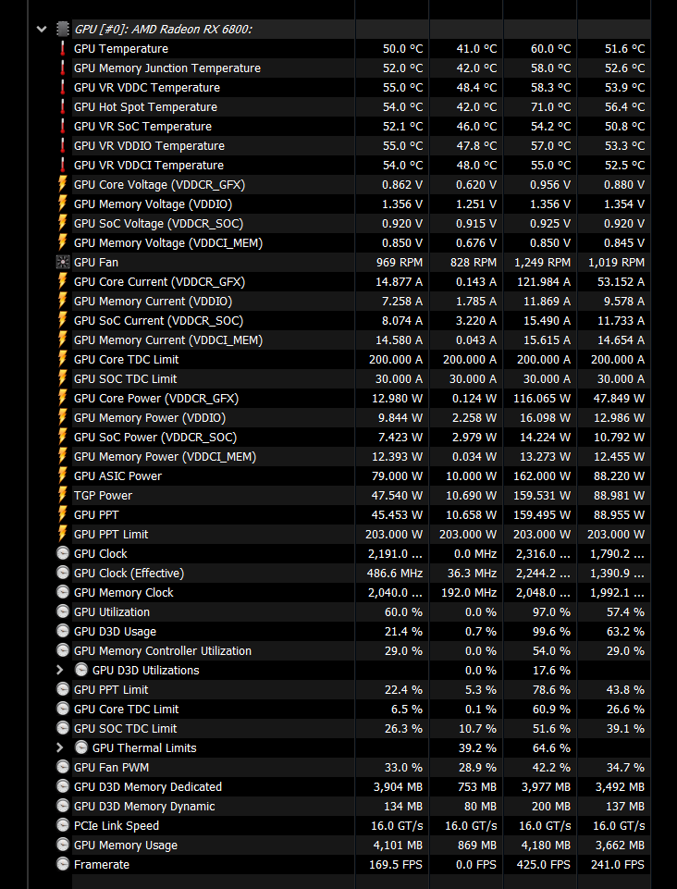Select GPU Core TDC Limit amps row label

coord(126,360)
